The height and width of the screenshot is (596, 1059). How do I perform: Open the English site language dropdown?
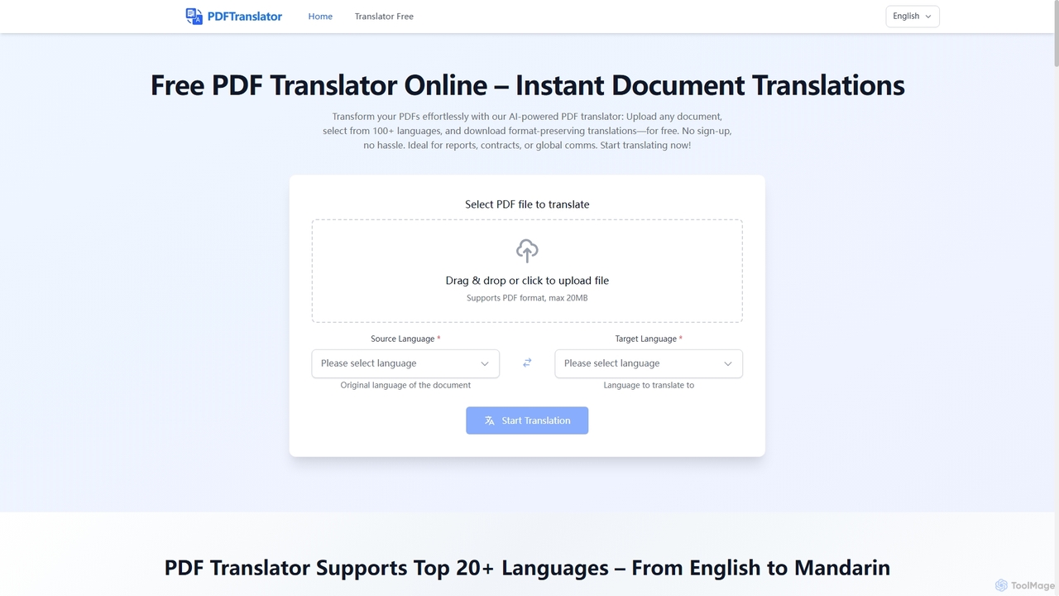pyautogui.click(x=913, y=16)
